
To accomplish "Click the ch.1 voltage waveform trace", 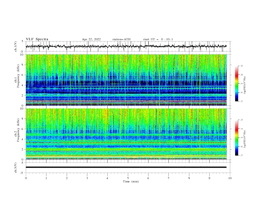I will (126, 46).
